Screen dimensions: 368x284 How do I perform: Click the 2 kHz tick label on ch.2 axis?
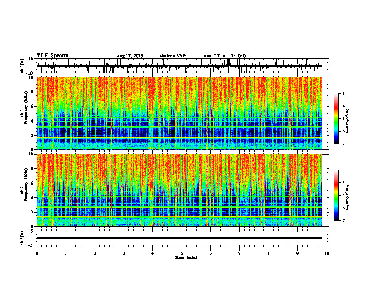pos(32,212)
